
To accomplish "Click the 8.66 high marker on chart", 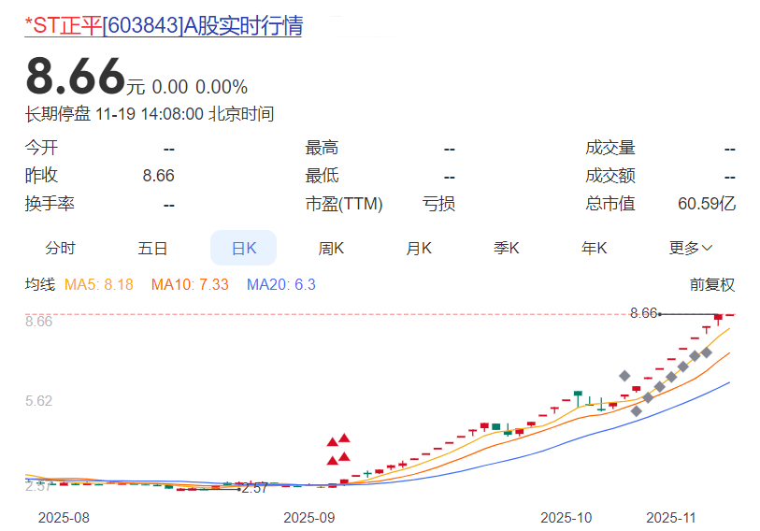I will coord(643,313).
